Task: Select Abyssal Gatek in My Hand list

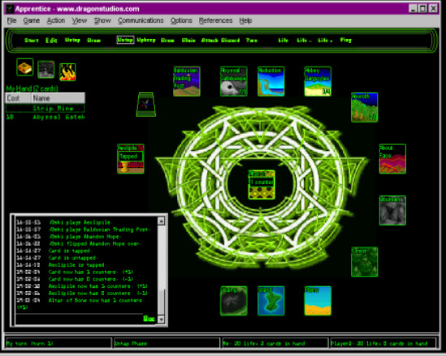Action: [45, 117]
